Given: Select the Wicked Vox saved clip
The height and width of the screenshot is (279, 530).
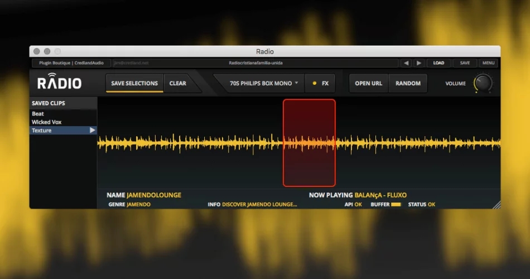Looking at the screenshot, I should pyautogui.click(x=63, y=122).
